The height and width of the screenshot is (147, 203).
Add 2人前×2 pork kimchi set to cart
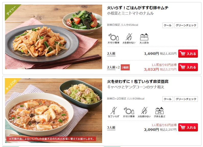point(188,67)
